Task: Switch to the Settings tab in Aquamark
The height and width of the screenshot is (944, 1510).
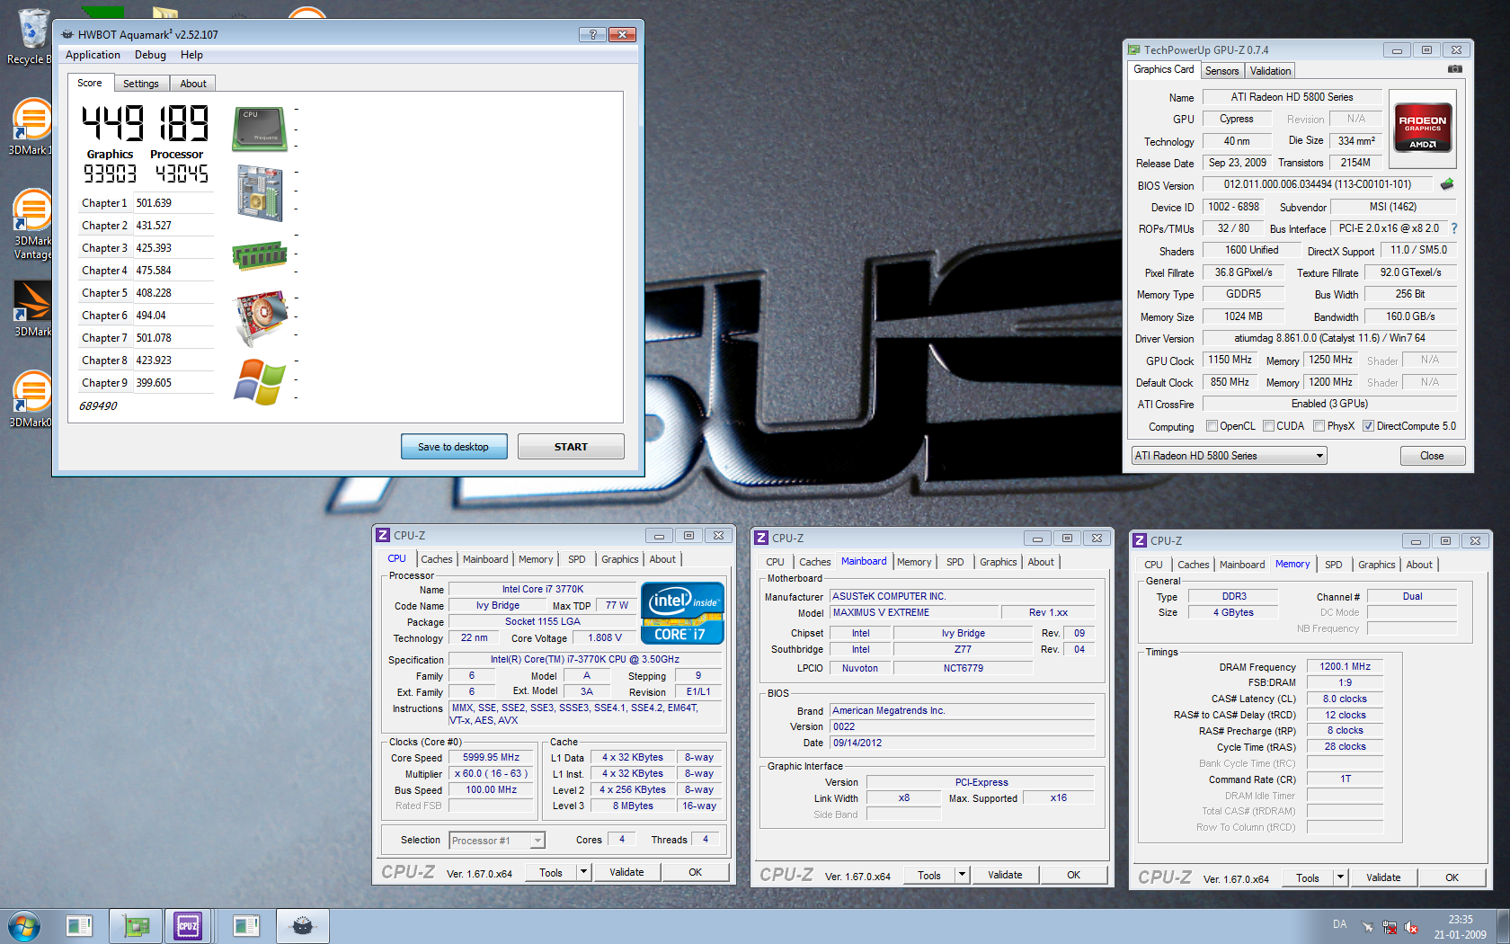Action: click(x=141, y=84)
